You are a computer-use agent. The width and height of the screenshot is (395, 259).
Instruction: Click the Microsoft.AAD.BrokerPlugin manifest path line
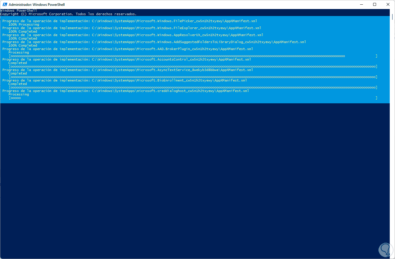pos(128,49)
